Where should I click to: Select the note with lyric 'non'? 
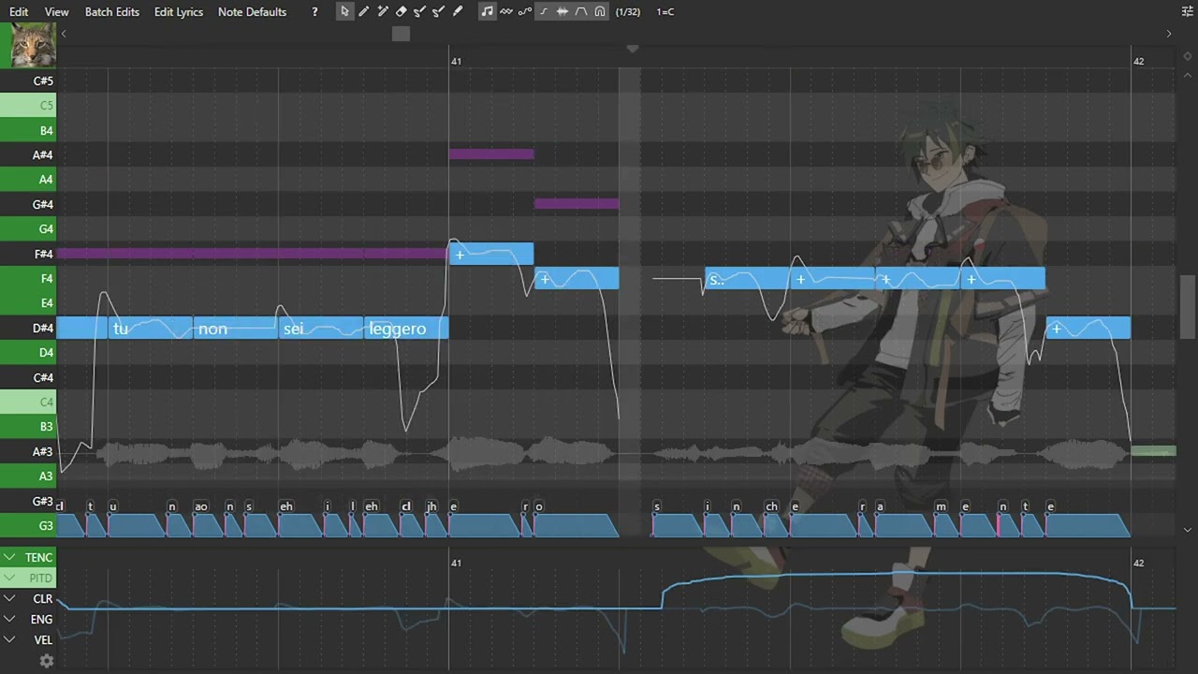pyautogui.click(x=235, y=328)
